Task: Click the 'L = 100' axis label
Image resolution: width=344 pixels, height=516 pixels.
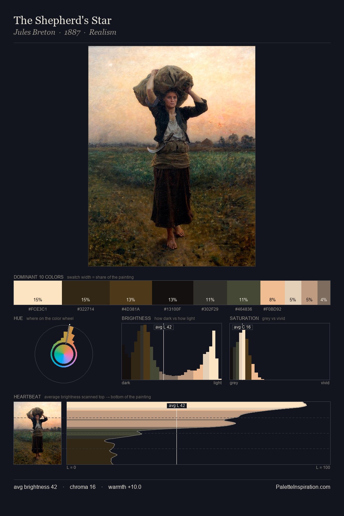Action: pyautogui.click(x=323, y=467)
